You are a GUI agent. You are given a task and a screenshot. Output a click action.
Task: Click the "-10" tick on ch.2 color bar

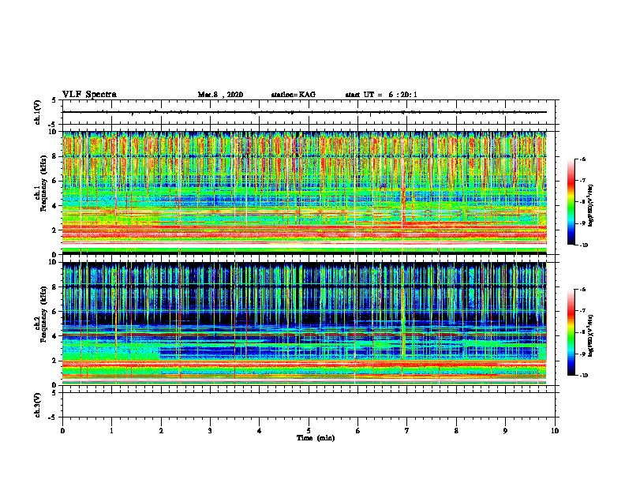(x=584, y=376)
